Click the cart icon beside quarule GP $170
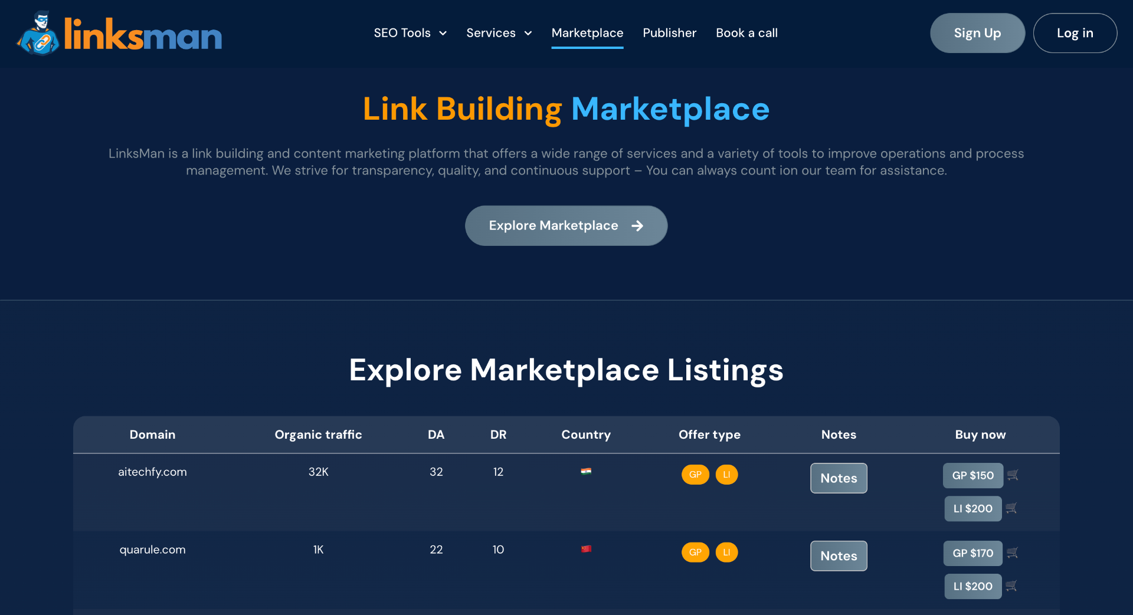Viewport: 1133px width, 615px height. pos(1013,552)
